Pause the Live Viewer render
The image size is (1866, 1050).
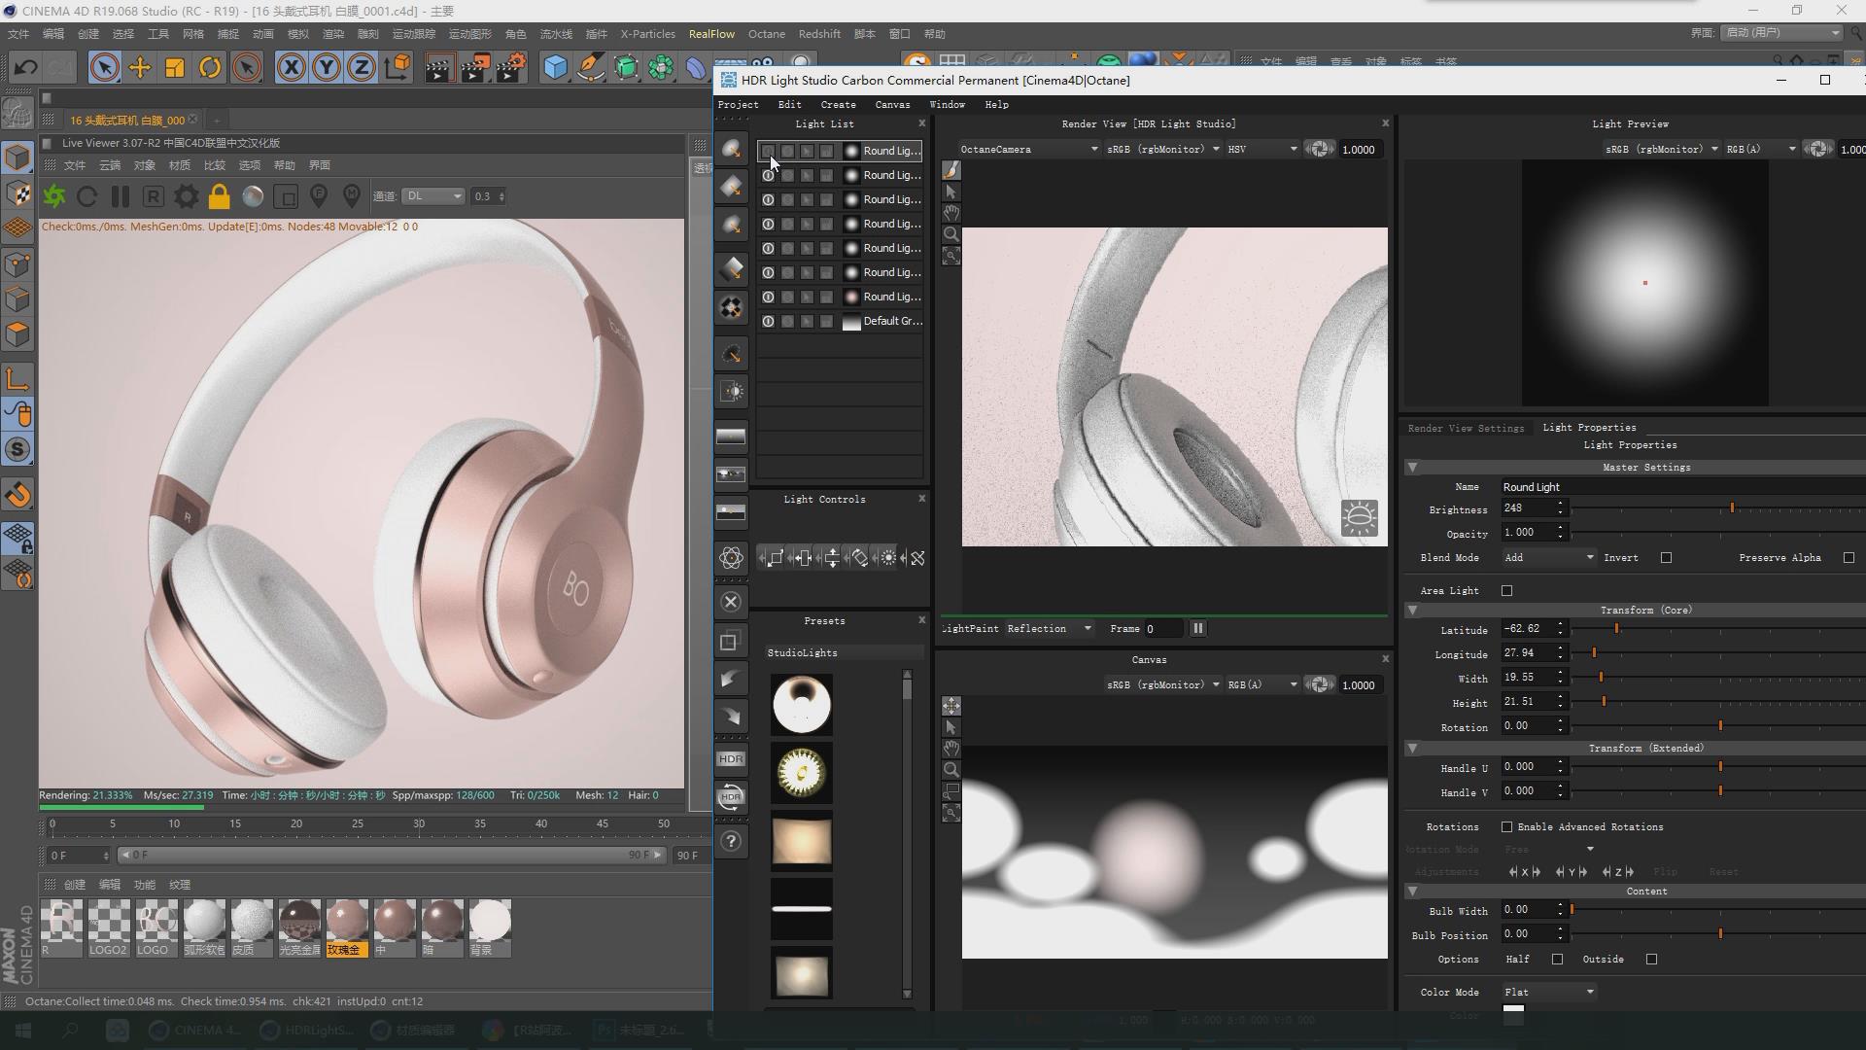[121, 196]
